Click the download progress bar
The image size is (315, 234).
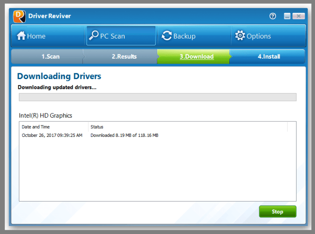coord(158,97)
